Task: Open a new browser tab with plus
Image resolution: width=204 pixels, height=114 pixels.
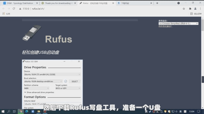Action: coord(157,3)
